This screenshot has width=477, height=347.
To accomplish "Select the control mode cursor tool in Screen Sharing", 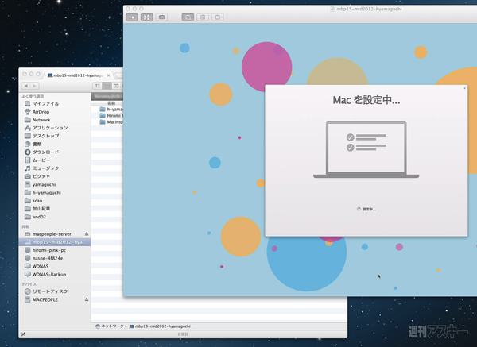I will [132, 17].
